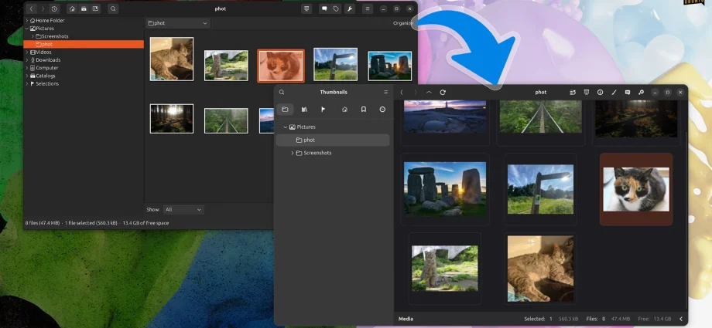Go back in the old gThumb window
The image size is (712, 328).
[x=31, y=8]
